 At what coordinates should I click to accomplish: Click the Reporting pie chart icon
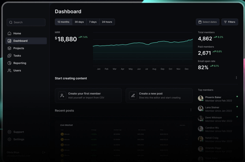click(x=9, y=63)
